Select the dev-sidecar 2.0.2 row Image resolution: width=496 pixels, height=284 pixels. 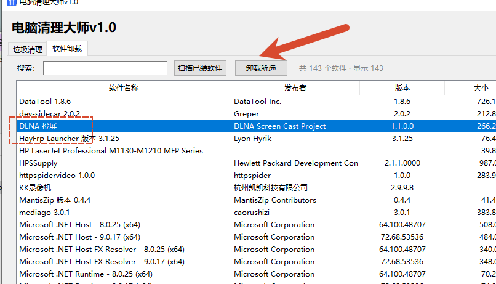256,114
